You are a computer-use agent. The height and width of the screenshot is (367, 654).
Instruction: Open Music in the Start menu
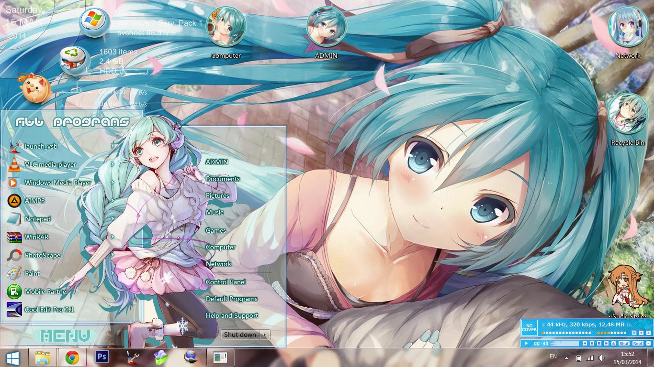(x=214, y=212)
